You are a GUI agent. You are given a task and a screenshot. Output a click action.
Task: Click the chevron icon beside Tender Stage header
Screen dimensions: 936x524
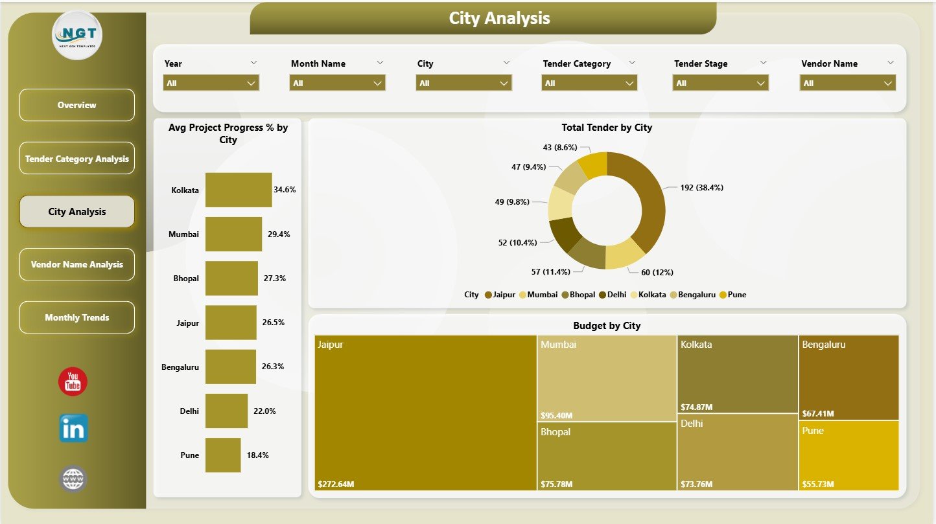click(763, 63)
